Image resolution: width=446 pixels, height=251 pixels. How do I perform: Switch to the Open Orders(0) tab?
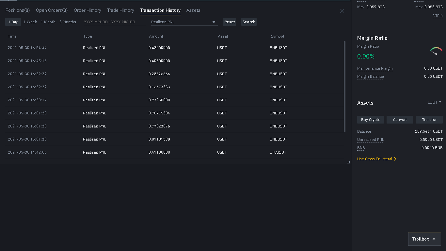tap(52, 10)
